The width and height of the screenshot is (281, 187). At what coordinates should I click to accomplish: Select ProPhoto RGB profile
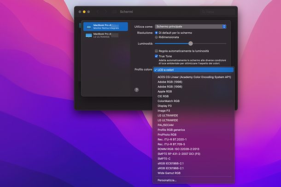coord(193,134)
